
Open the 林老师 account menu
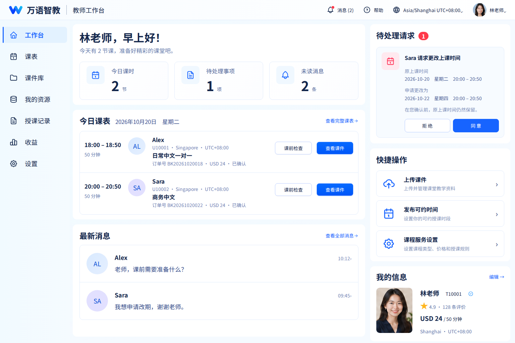[490, 10]
